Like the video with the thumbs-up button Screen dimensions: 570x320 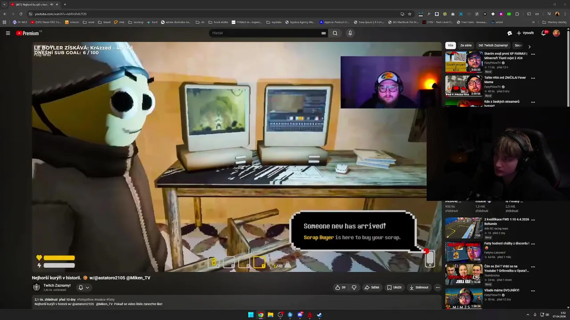click(x=341, y=288)
